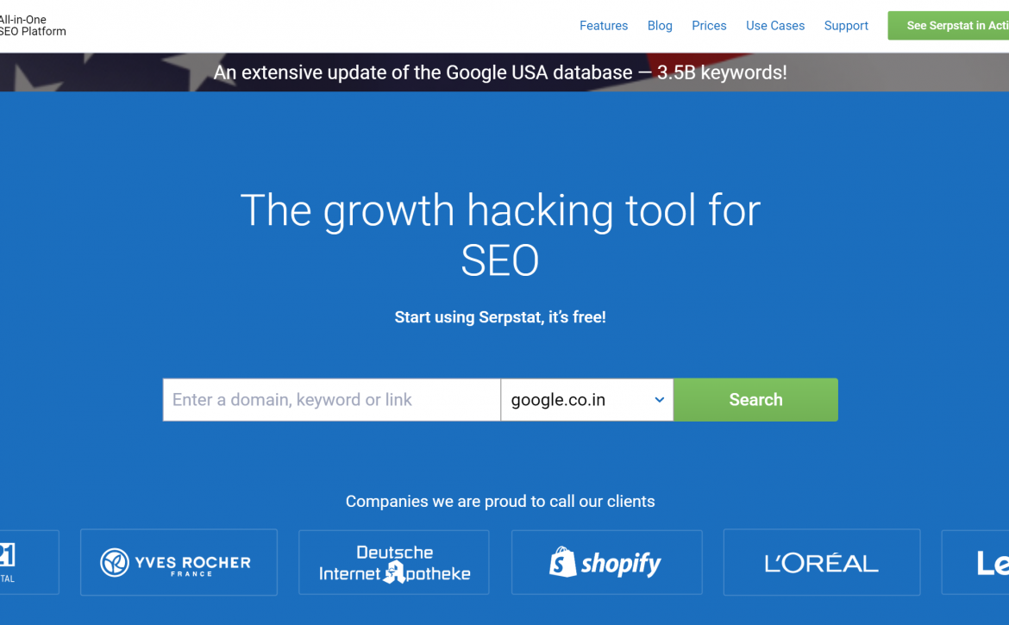
Task: Click the Deutsche Internet Apotheke logo
Action: [394, 562]
